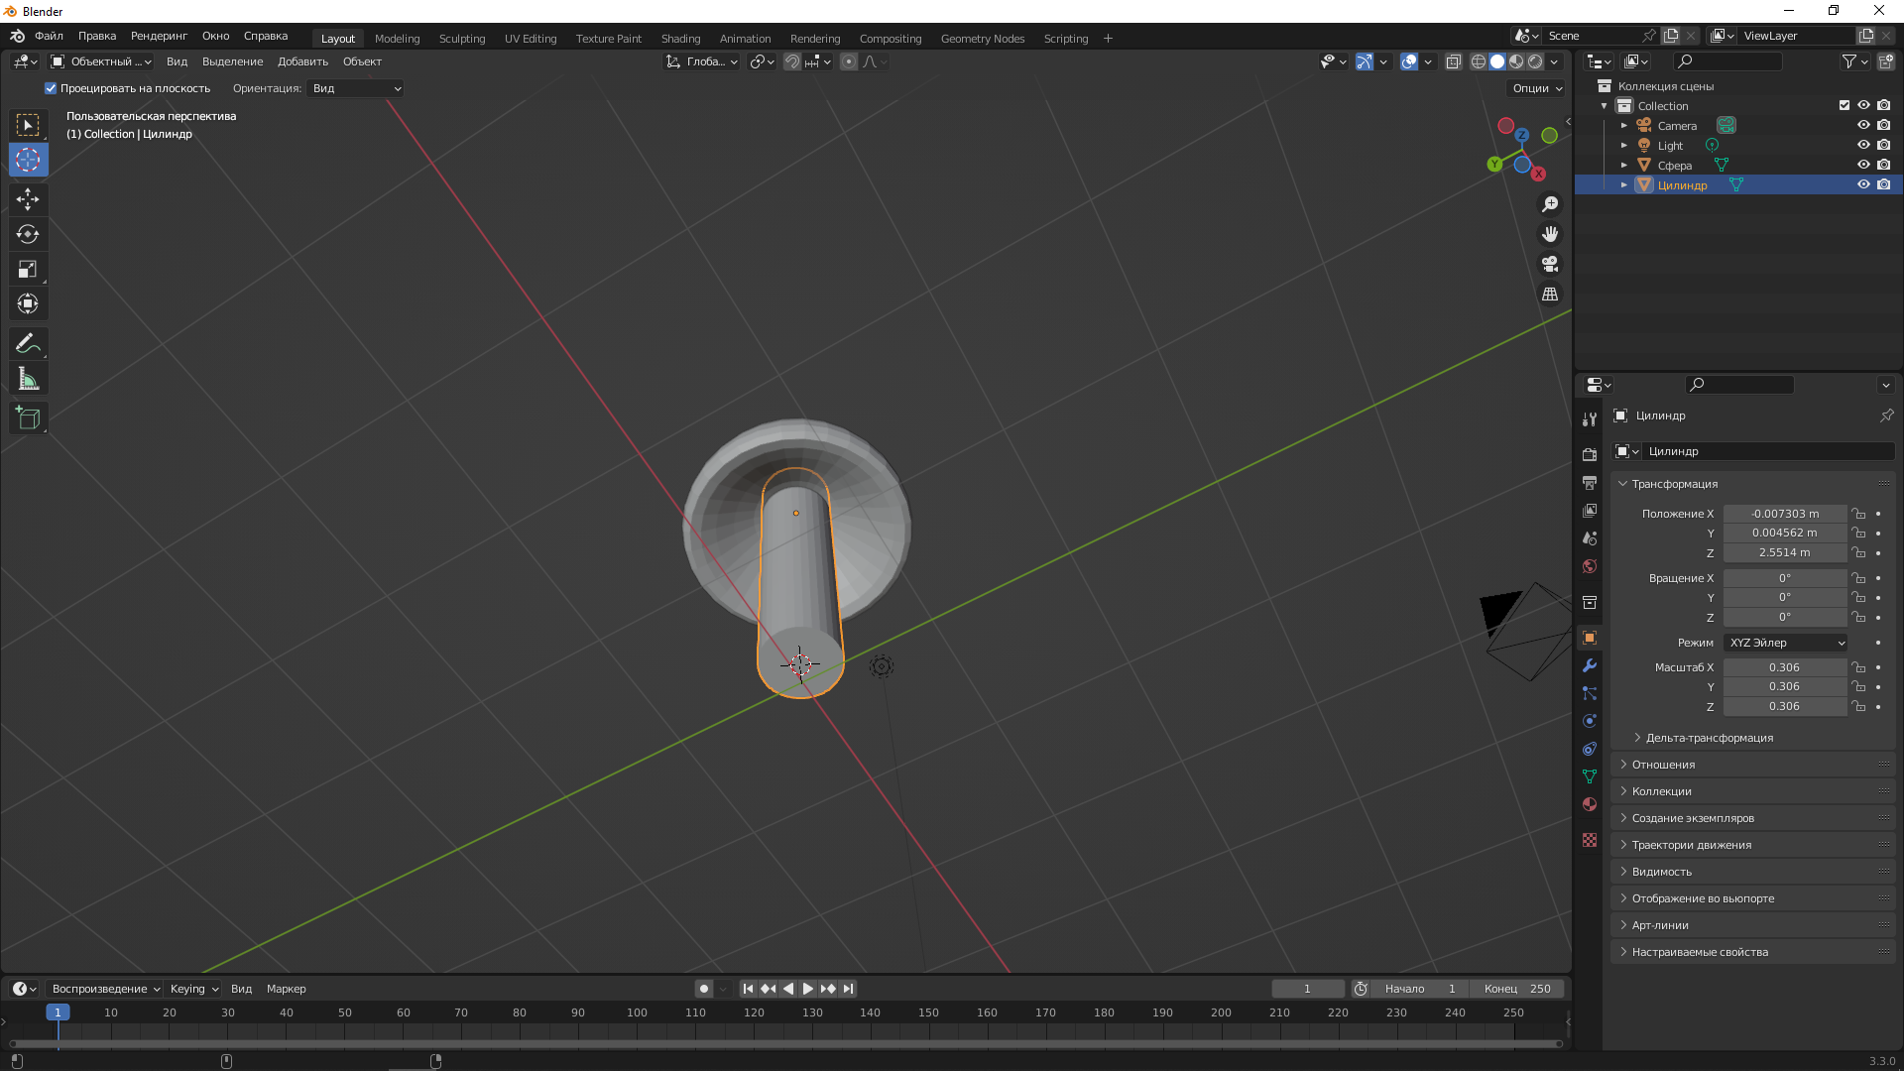Viewport: 1904px width, 1071px height.
Task: Expand Дельта-трансформация section
Action: click(1708, 738)
